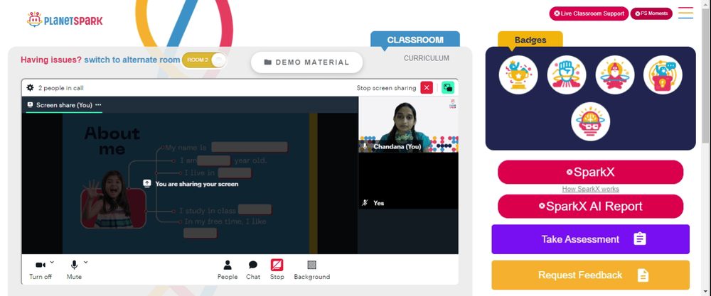Open SparkX AI Report
Image resolution: width=711 pixels, height=296 pixels.
(590, 207)
